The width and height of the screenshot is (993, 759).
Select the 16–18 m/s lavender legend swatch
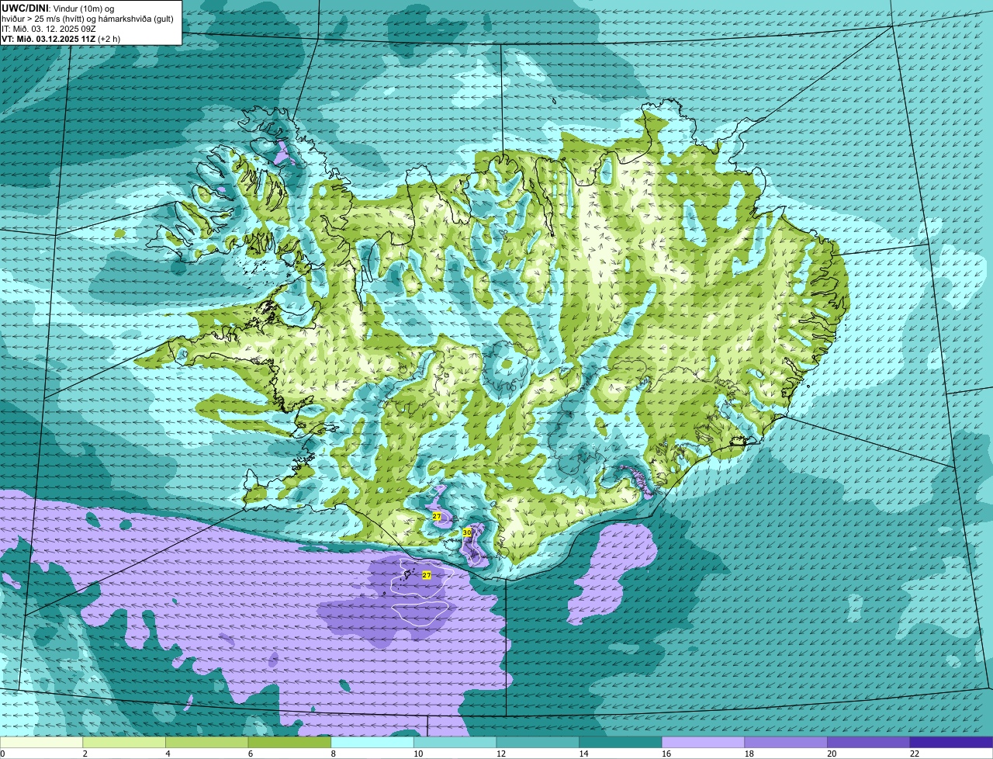[703, 742]
